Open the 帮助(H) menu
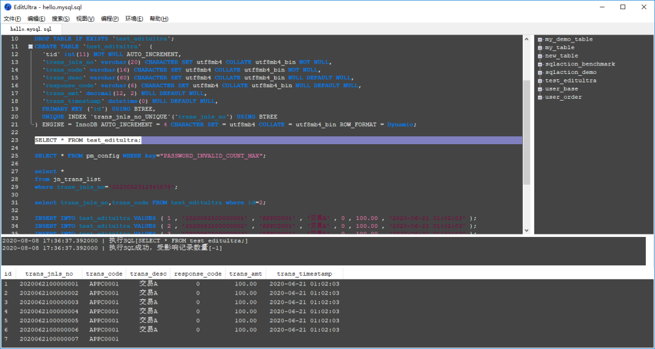655x349 pixels. (x=159, y=19)
